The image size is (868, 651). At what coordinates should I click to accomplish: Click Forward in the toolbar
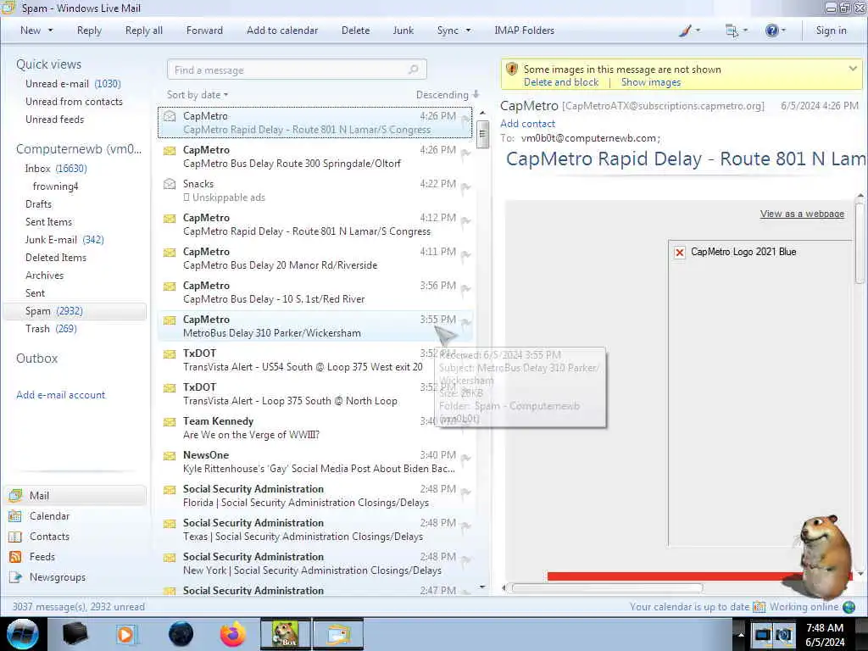click(x=204, y=31)
